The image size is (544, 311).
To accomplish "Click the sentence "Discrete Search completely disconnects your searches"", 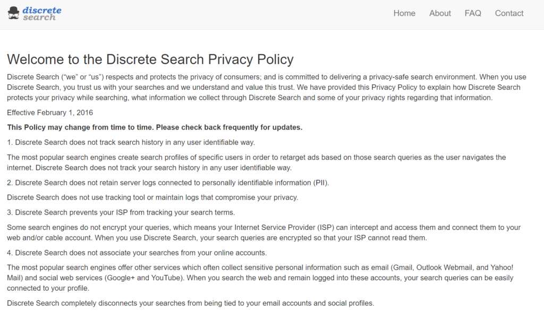I will pyautogui.click(x=190, y=303).
